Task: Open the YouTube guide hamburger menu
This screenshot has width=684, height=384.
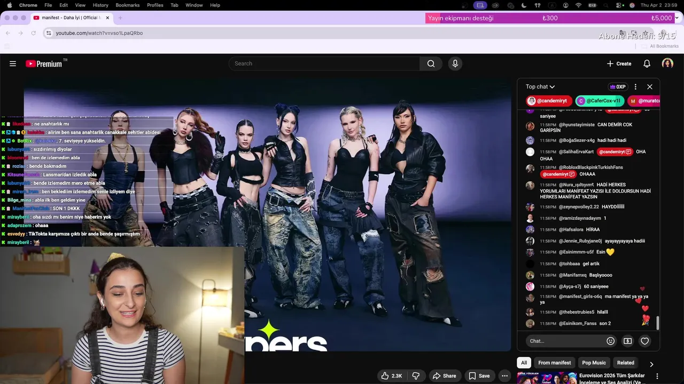Action: point(13,63)
